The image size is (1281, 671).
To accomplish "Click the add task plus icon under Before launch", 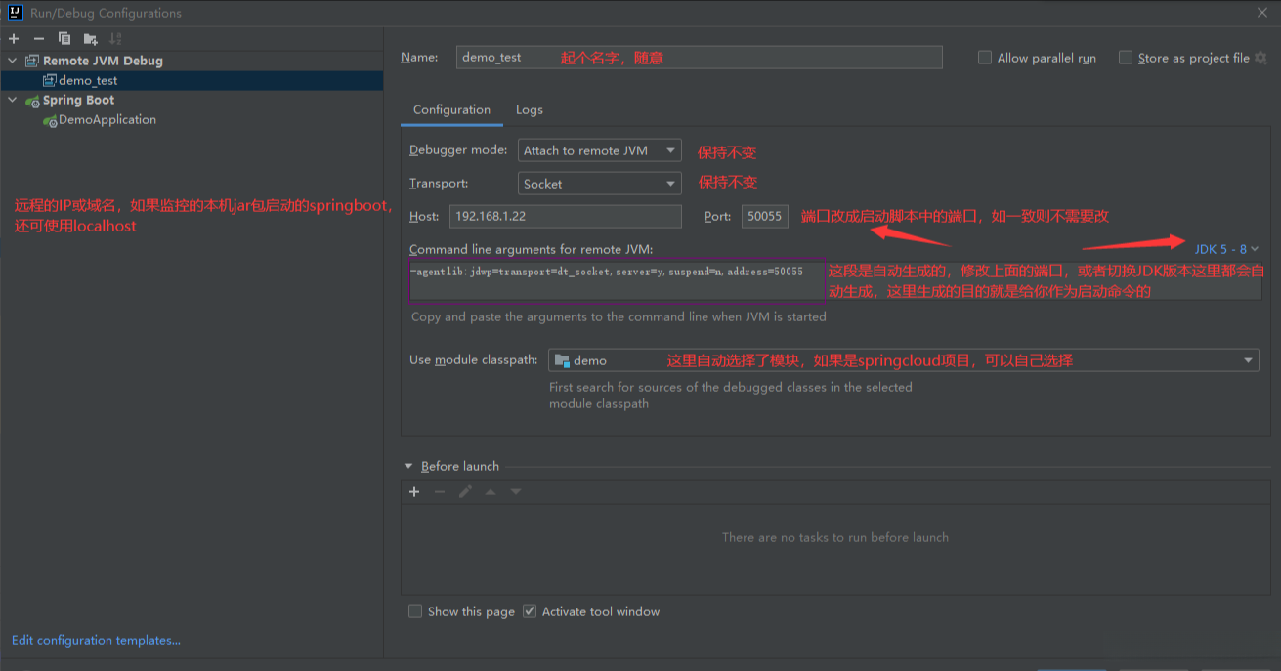I will (414, 492).
